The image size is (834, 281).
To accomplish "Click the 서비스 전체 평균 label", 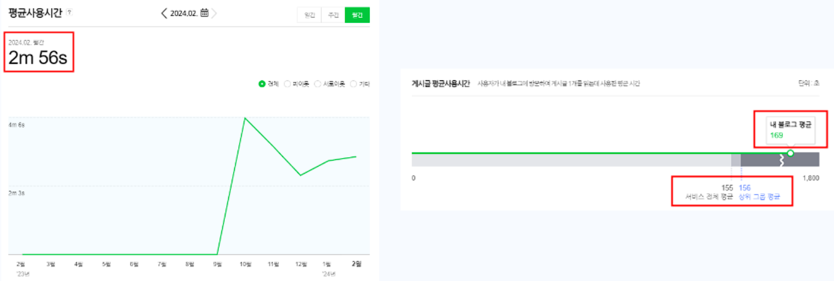I will [709, 198].
